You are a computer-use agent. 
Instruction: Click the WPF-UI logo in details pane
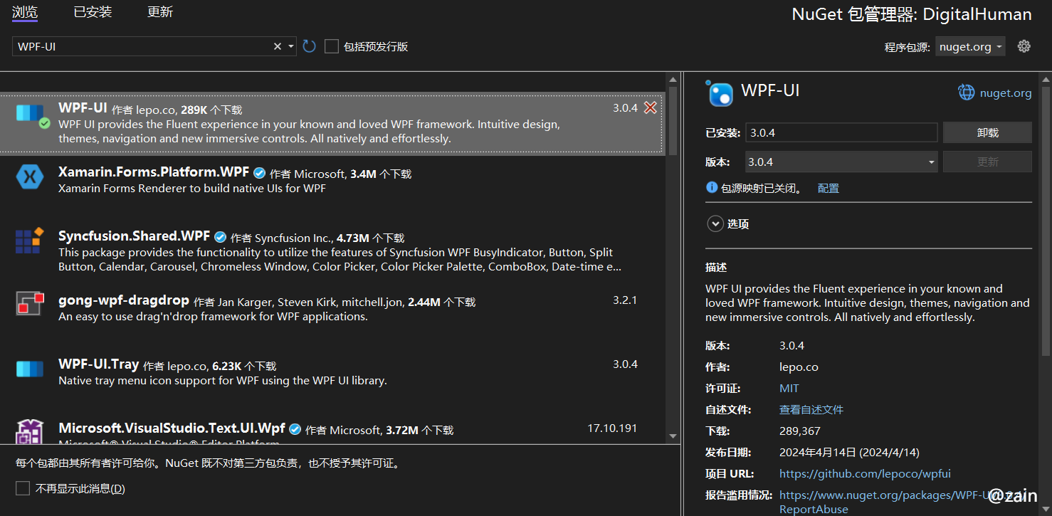(720, 93)
